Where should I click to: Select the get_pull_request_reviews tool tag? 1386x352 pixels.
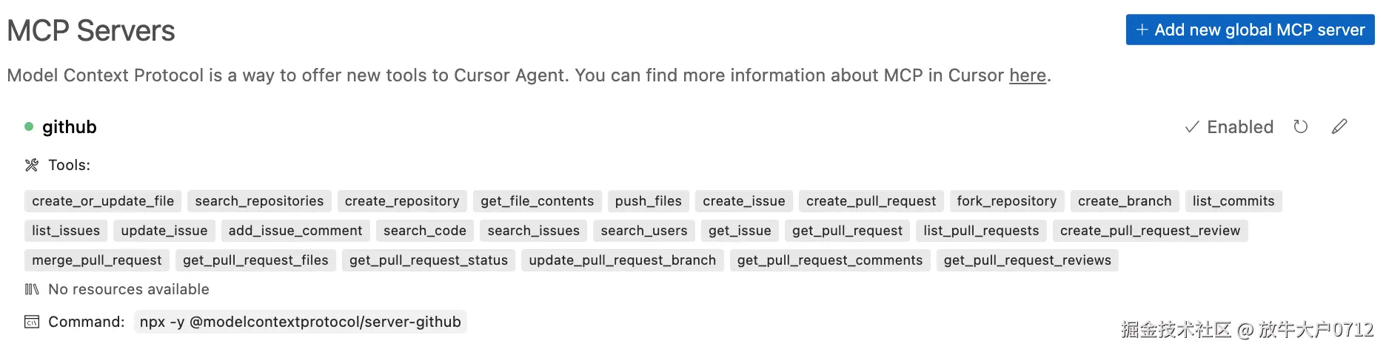point(1027,260)
